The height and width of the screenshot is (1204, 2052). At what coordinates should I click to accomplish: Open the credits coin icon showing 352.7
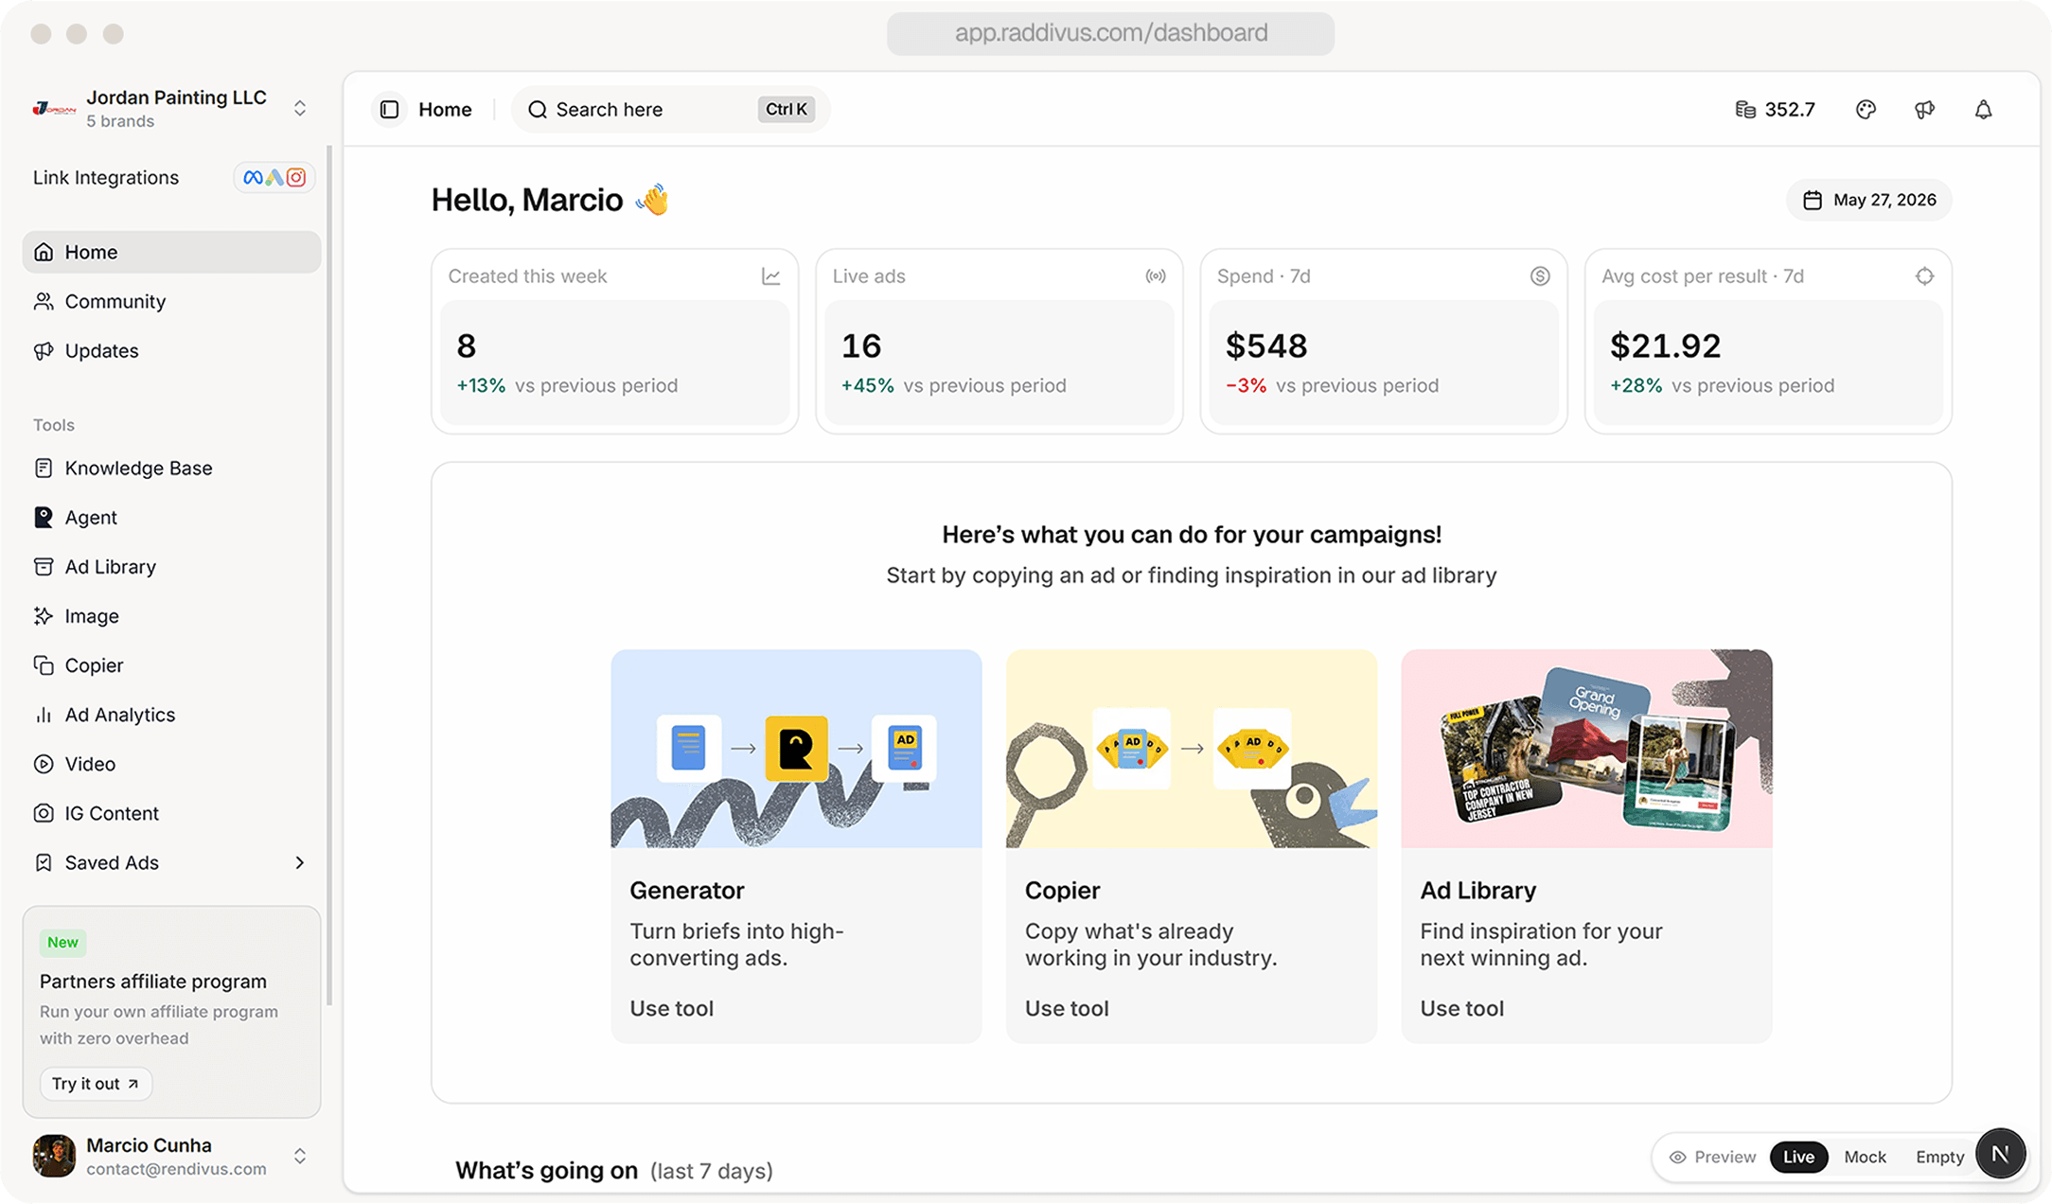(1745, 110)
